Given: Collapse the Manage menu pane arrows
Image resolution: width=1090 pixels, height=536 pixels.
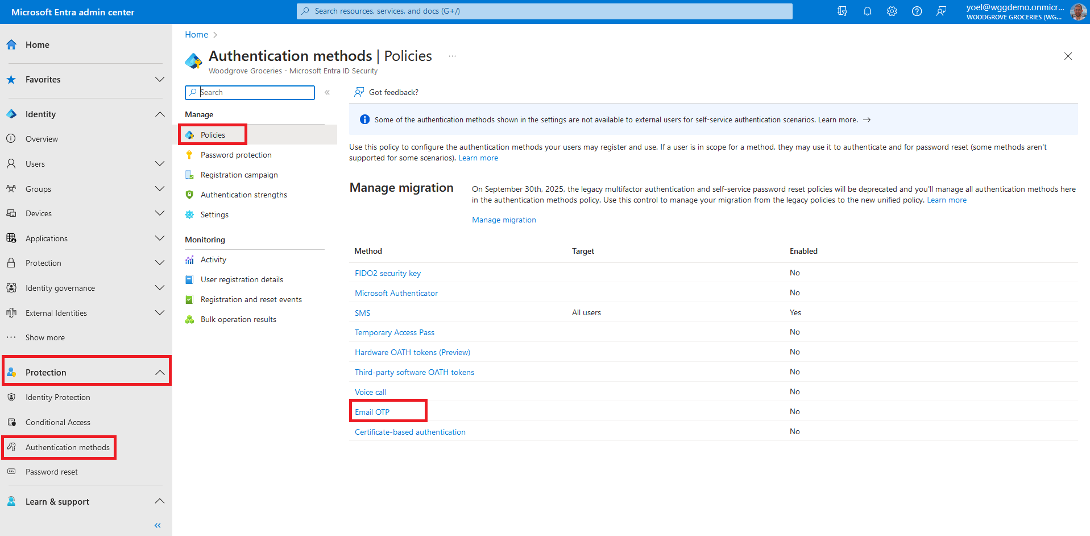Looking at the screenshot, I should 327,92.
